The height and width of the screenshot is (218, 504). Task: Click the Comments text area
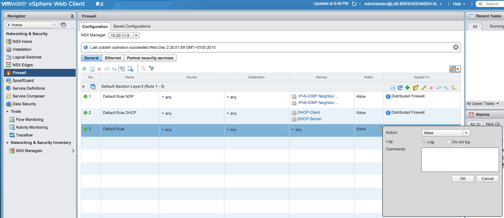tap(460, 160)
